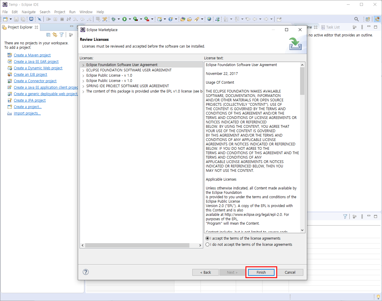Toggle Link with Editor in Project Explorer
The image size is (382, 301).
(x=55, y=35)
